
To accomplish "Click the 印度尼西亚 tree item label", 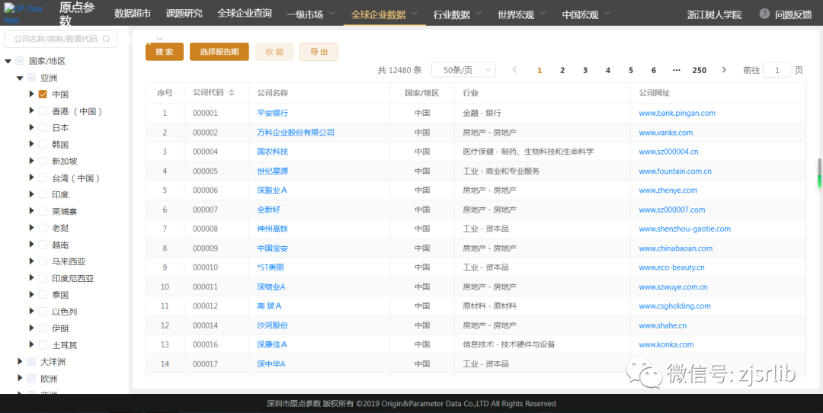I will (x=73, y=278).
